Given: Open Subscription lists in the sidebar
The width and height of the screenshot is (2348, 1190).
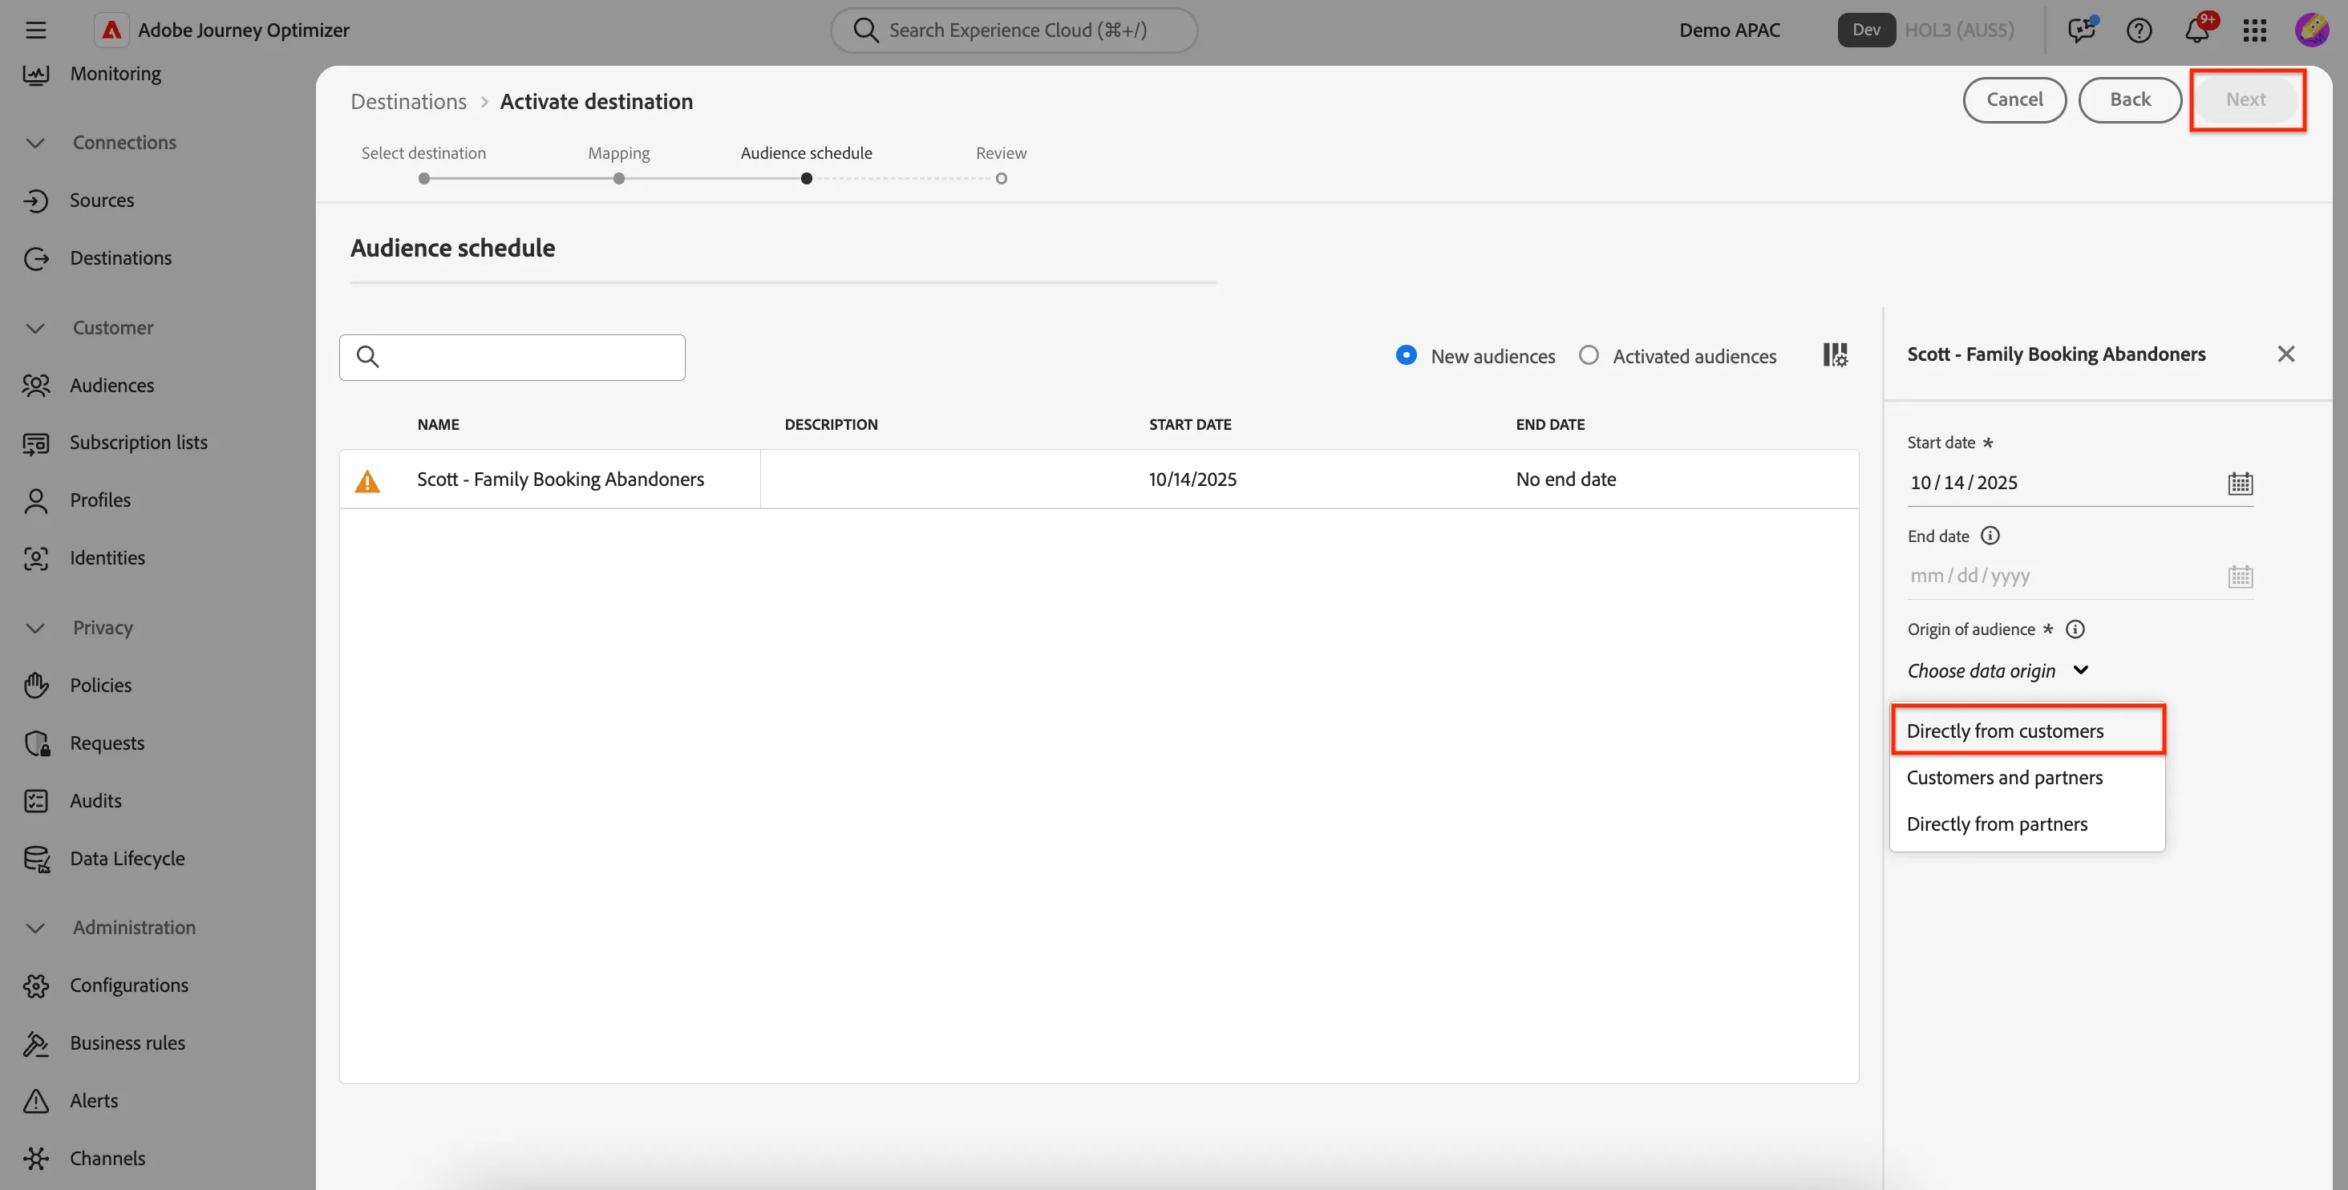Looking at the screenshot, I should 115,443.
